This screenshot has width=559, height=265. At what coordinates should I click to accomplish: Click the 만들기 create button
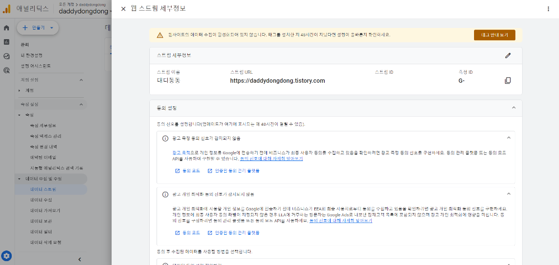[x=38, y=27]
